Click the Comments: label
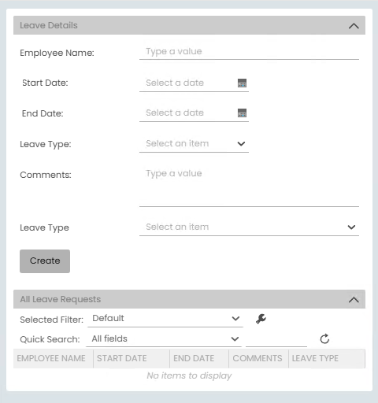This screenshot has width=378, height=403. pos(46,175)
